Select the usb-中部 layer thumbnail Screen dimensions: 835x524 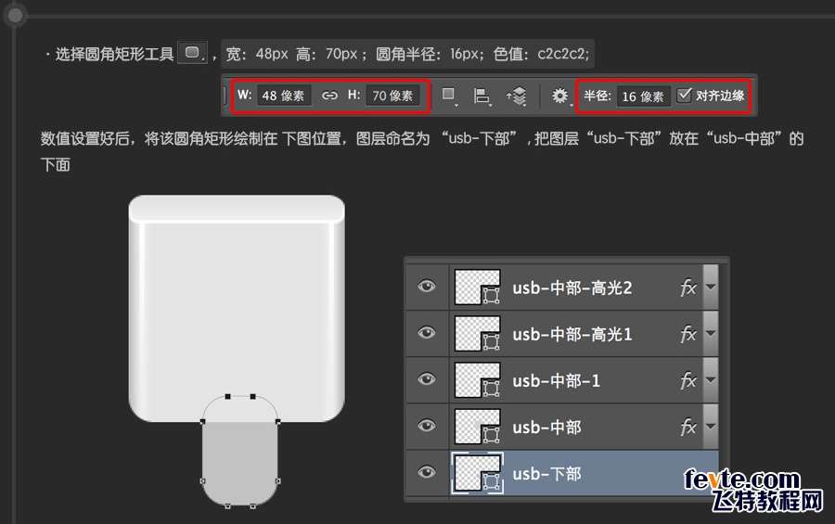pos(477,427)
